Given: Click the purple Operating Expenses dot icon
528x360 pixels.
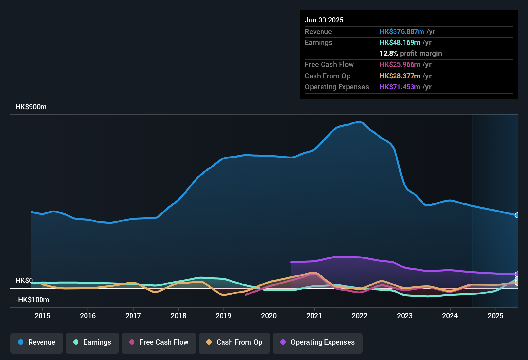Looking at the screenshot, I should coord(283,342).
